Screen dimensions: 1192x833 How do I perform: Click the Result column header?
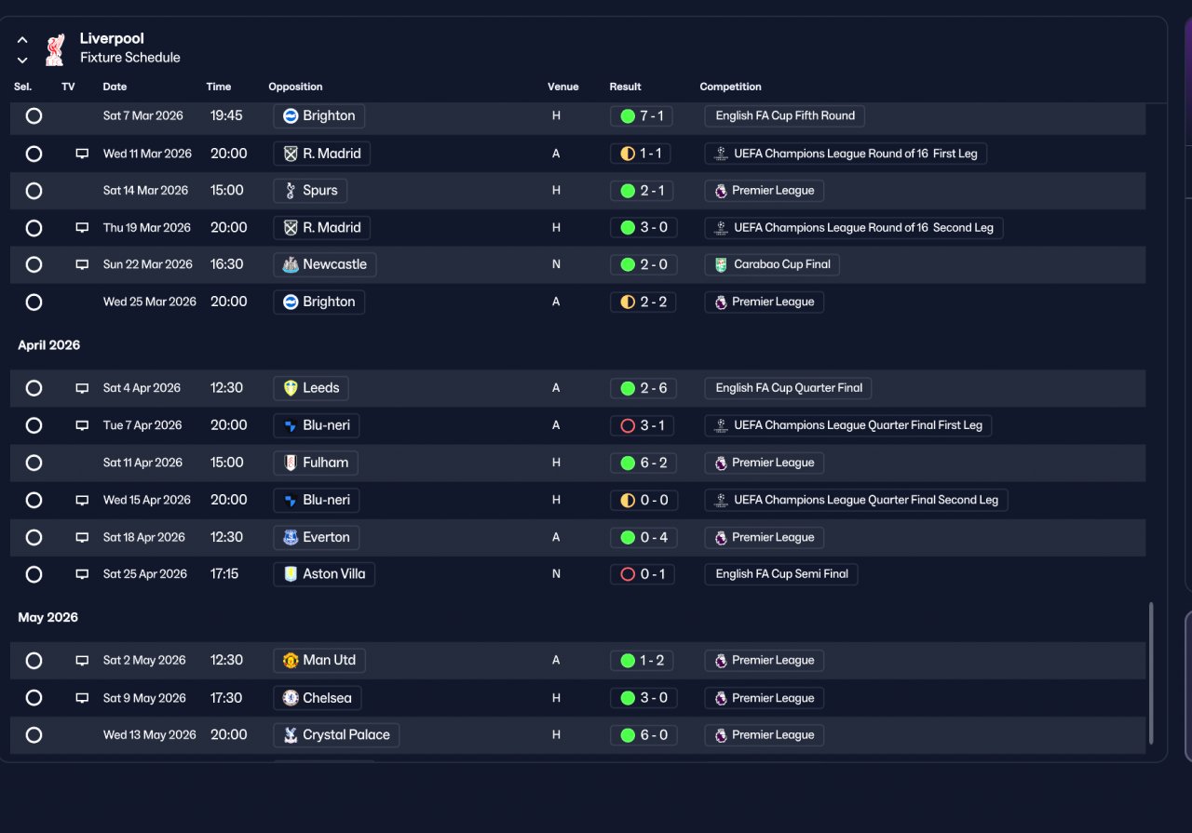(x=625, y=87)
